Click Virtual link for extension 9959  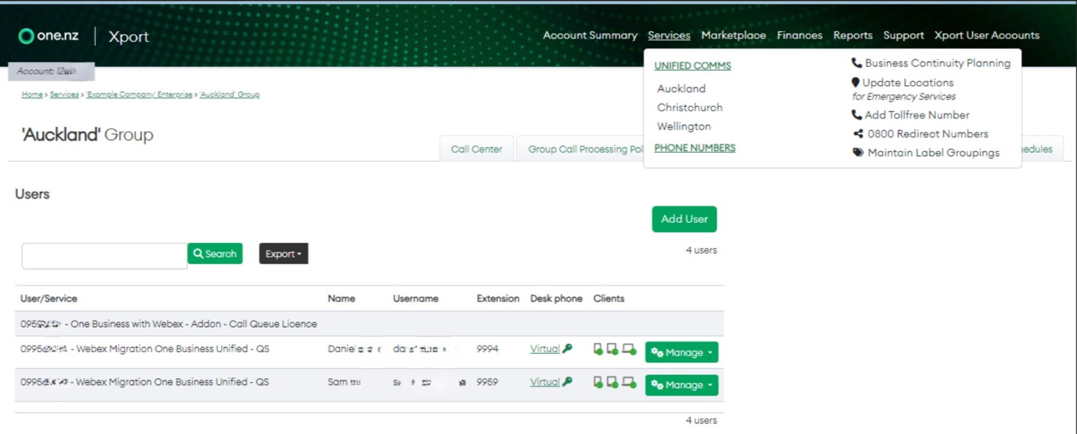(544, 382)
